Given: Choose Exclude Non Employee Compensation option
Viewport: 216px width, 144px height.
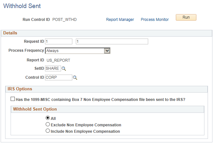Looking at the screenshot, I should pyautogui.click(x=48, y=125).
